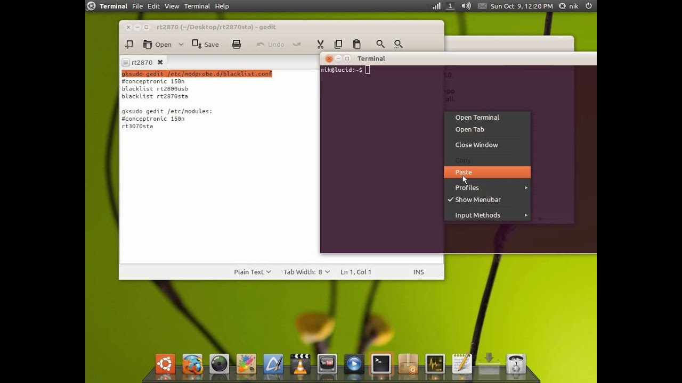
Task: Open the Trash icon in dock
Action: point(516,364)
